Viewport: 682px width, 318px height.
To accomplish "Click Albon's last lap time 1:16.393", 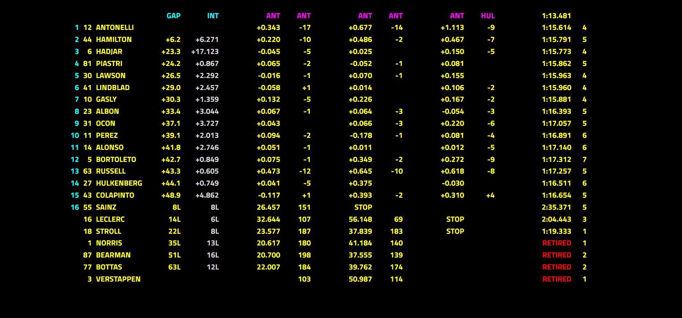I will [556, 111].
